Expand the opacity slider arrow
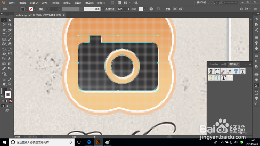Screen dimensions: 260x146 [128, 9]
